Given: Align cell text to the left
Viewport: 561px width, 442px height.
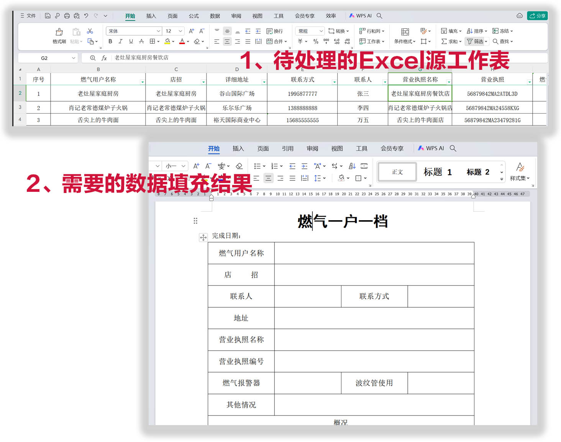Looking at the screenshot, I should (x=217, y=41).
